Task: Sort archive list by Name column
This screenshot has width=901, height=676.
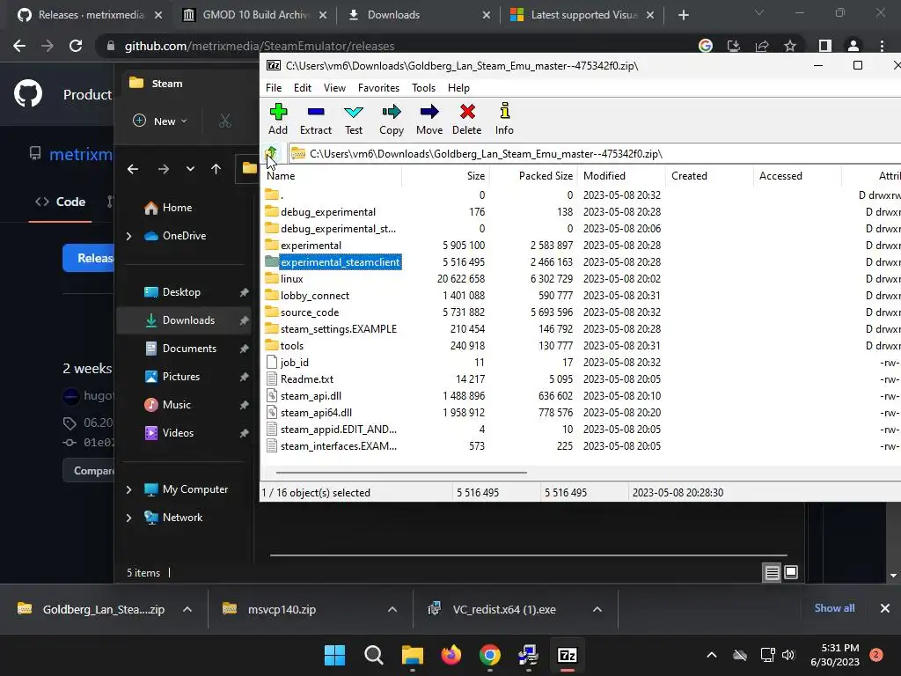Action: (332, 176)
